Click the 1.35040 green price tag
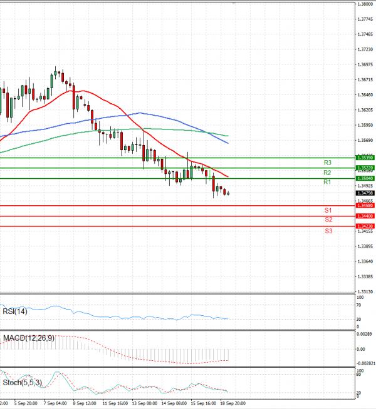This screenshot has height=409, width=376. 364,179
